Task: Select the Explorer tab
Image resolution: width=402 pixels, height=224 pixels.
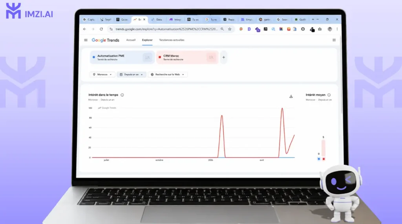Action: 147,40
